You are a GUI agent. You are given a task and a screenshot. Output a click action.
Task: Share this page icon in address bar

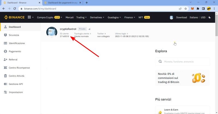click(x=180, y=9)
